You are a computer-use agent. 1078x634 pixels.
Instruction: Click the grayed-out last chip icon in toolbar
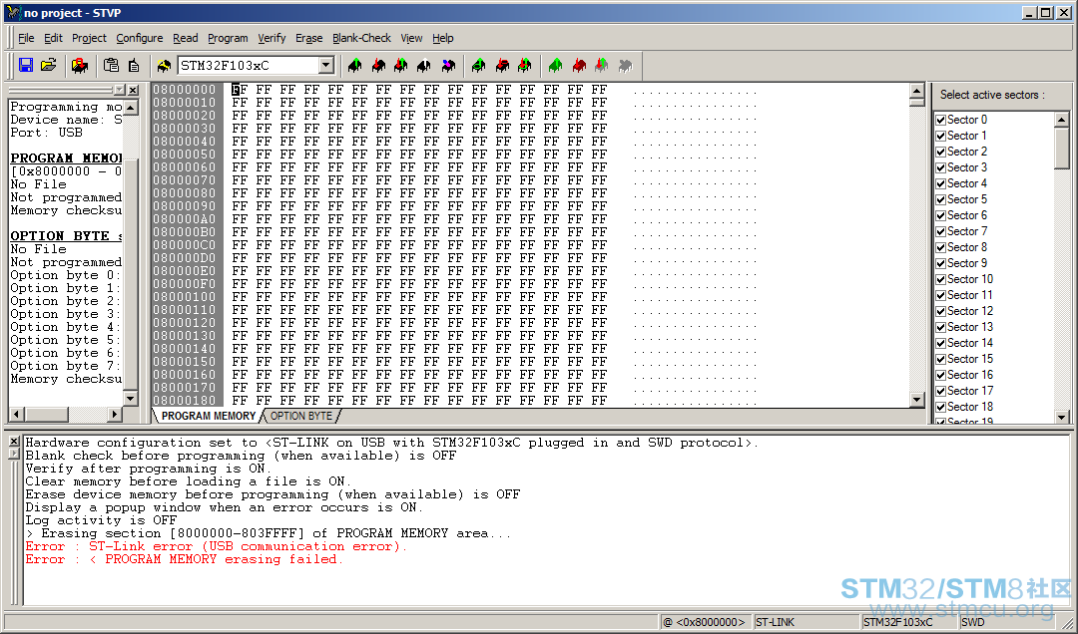point(625,65)
